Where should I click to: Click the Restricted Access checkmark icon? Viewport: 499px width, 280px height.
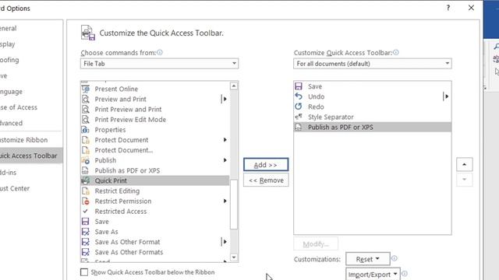[85, 211]
